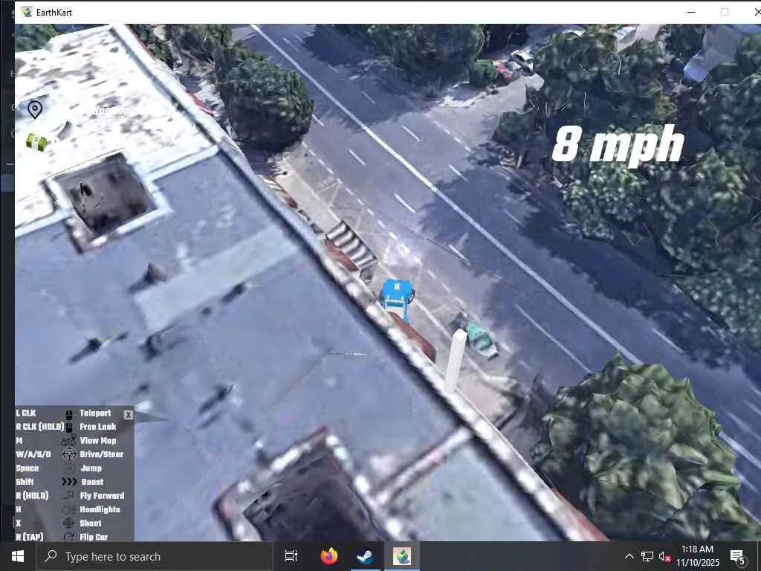Click the Fly Forward label

click(102, 496)
